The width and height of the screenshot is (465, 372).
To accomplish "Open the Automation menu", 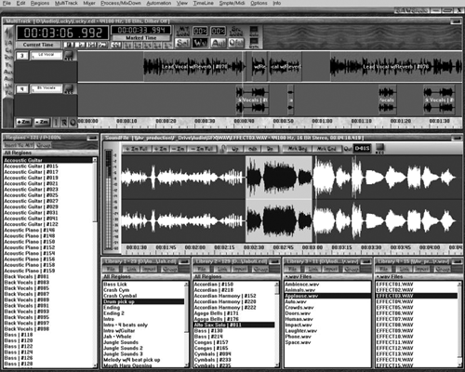I will coord(159,3).
